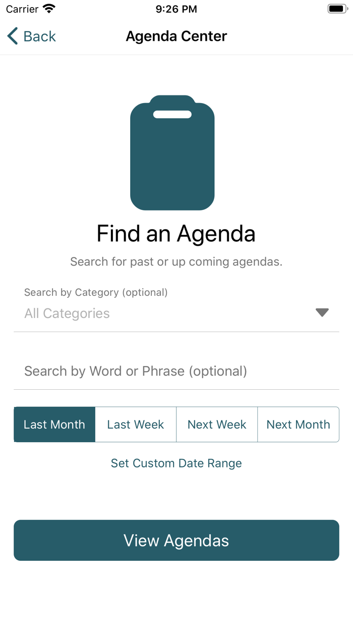Go back using the Back label
The width and height of the screenshot is (353, 628).
click(x=40, y=36)
